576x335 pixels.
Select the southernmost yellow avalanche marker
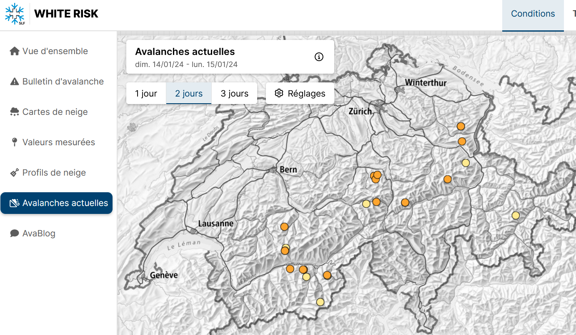pos(320,302)
